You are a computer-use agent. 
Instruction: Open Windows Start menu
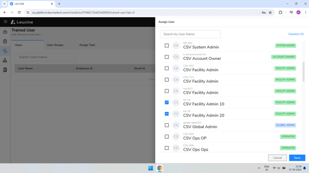coord(150,168)
